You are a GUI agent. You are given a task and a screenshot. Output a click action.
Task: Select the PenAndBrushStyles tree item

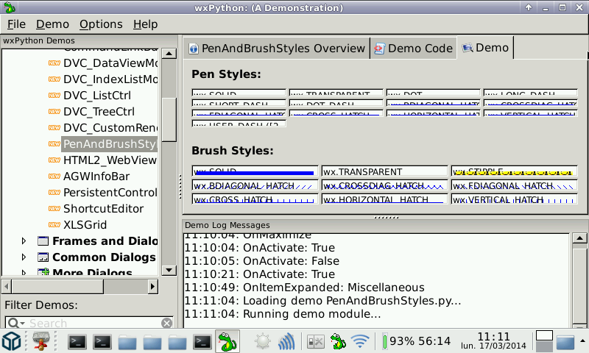tap(109, 143)
